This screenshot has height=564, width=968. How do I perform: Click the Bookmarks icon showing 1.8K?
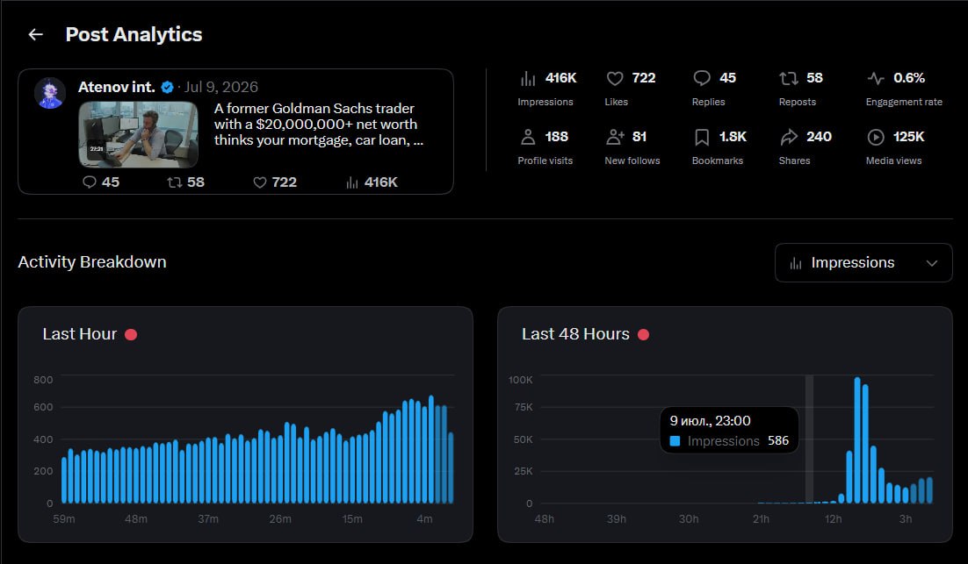coord(702,137)
